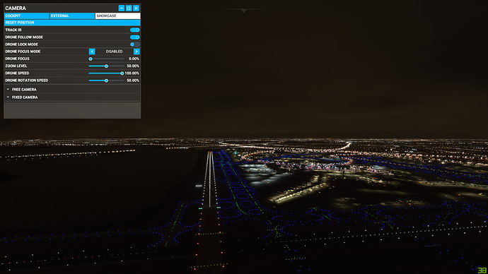Viewport: 488px width, 274px height.
Task: Select the Showcase camera tab
Action: click(x=117, y=16)
